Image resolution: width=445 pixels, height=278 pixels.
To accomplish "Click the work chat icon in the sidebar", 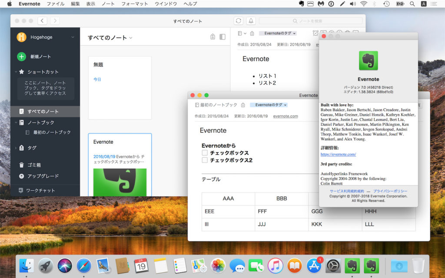I will (21, 190).
